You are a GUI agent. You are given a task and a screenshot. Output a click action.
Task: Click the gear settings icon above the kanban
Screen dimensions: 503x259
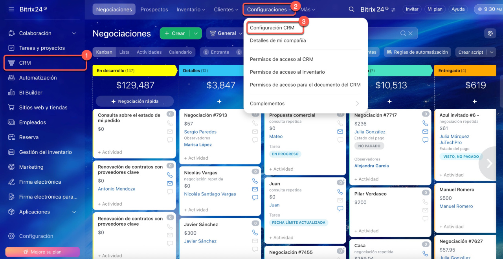490,33
